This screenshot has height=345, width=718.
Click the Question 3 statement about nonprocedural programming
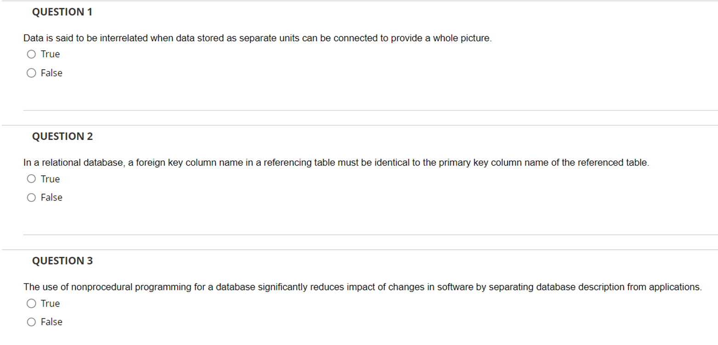(x=362, y=287)
